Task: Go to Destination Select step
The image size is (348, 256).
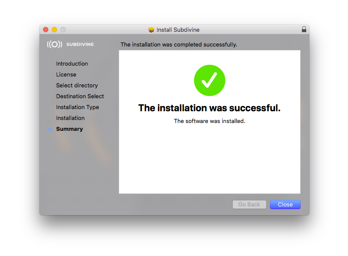Action: (80, 96)
